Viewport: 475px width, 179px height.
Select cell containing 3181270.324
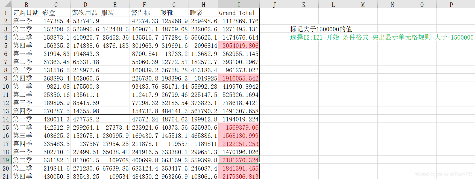coord(239,160)
